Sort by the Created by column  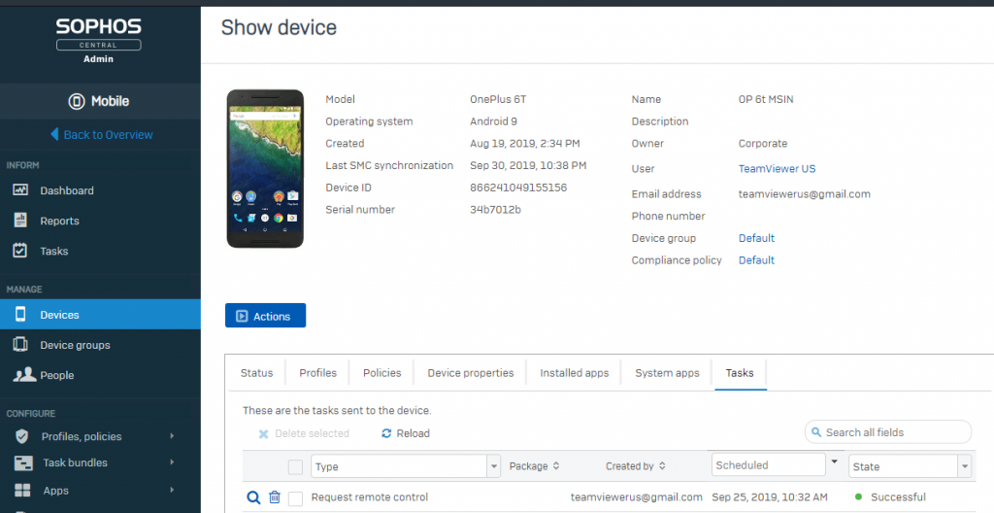(x=635, y=466)
